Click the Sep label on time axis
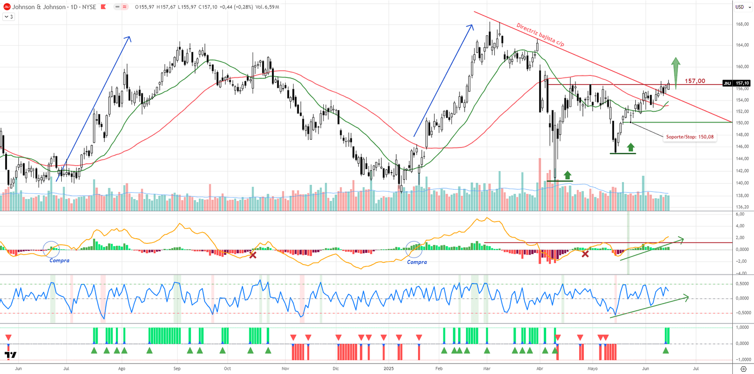The width and height of the screenshot is (754, 374). (177, 368)
